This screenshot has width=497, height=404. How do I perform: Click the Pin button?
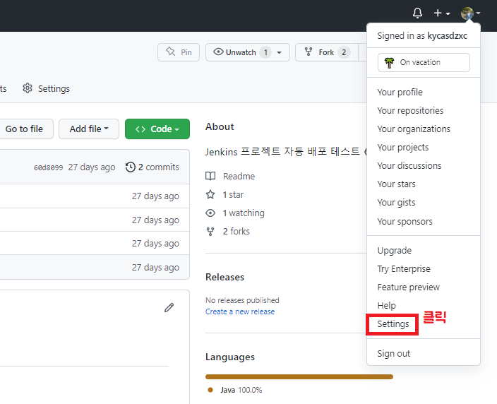pyautogui.click(x=179, y=52)
